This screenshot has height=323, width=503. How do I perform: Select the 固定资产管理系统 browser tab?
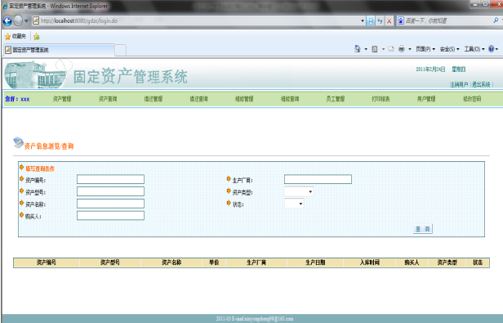pos(59,50)
